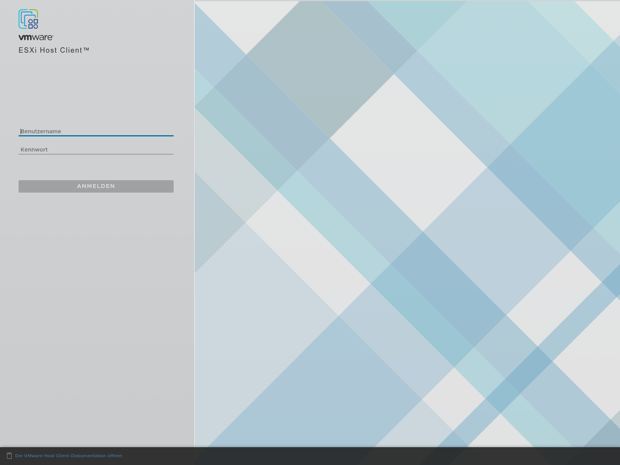Select the colorful ESXi app emblem at top left
This screenshot has width=620, height=465.
pos(28,19)
